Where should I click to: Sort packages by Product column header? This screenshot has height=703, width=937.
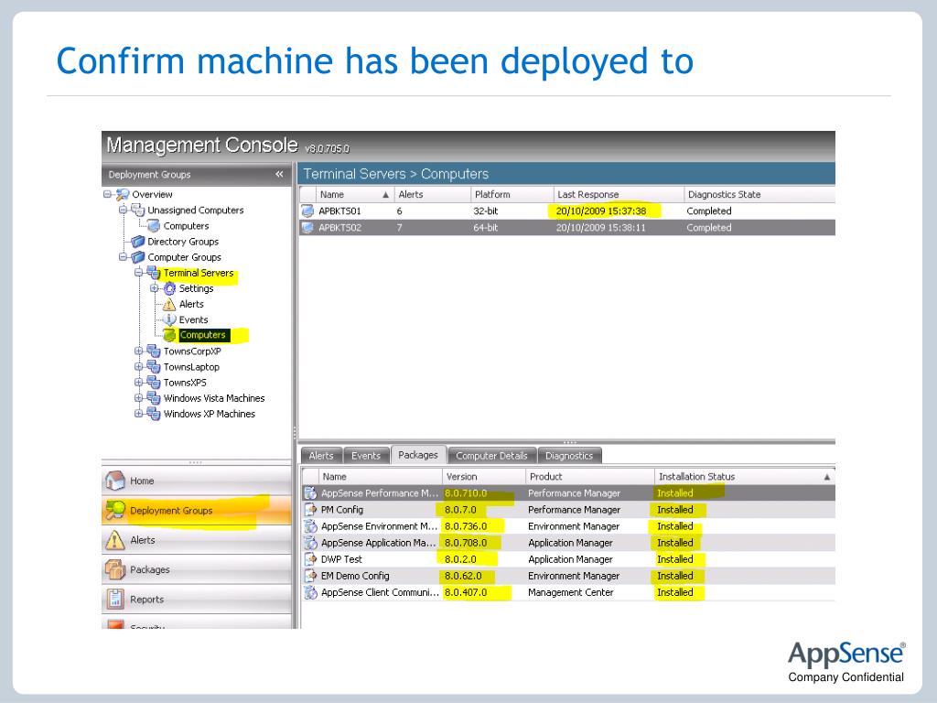pyautogui.click(x=589, y=476)
